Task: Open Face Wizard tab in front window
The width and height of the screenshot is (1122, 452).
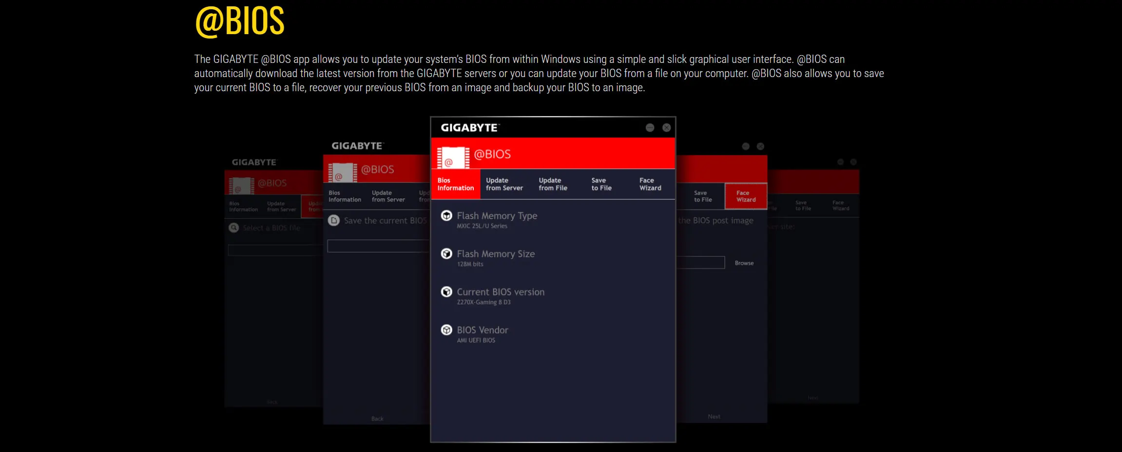Action: pos(650,184)
